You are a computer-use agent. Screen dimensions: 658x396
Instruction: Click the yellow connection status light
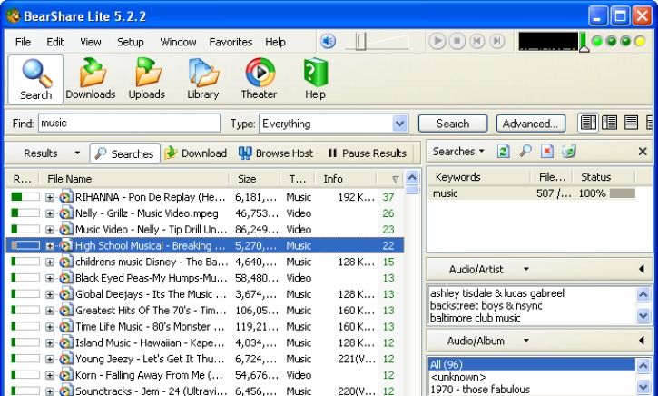640,41
